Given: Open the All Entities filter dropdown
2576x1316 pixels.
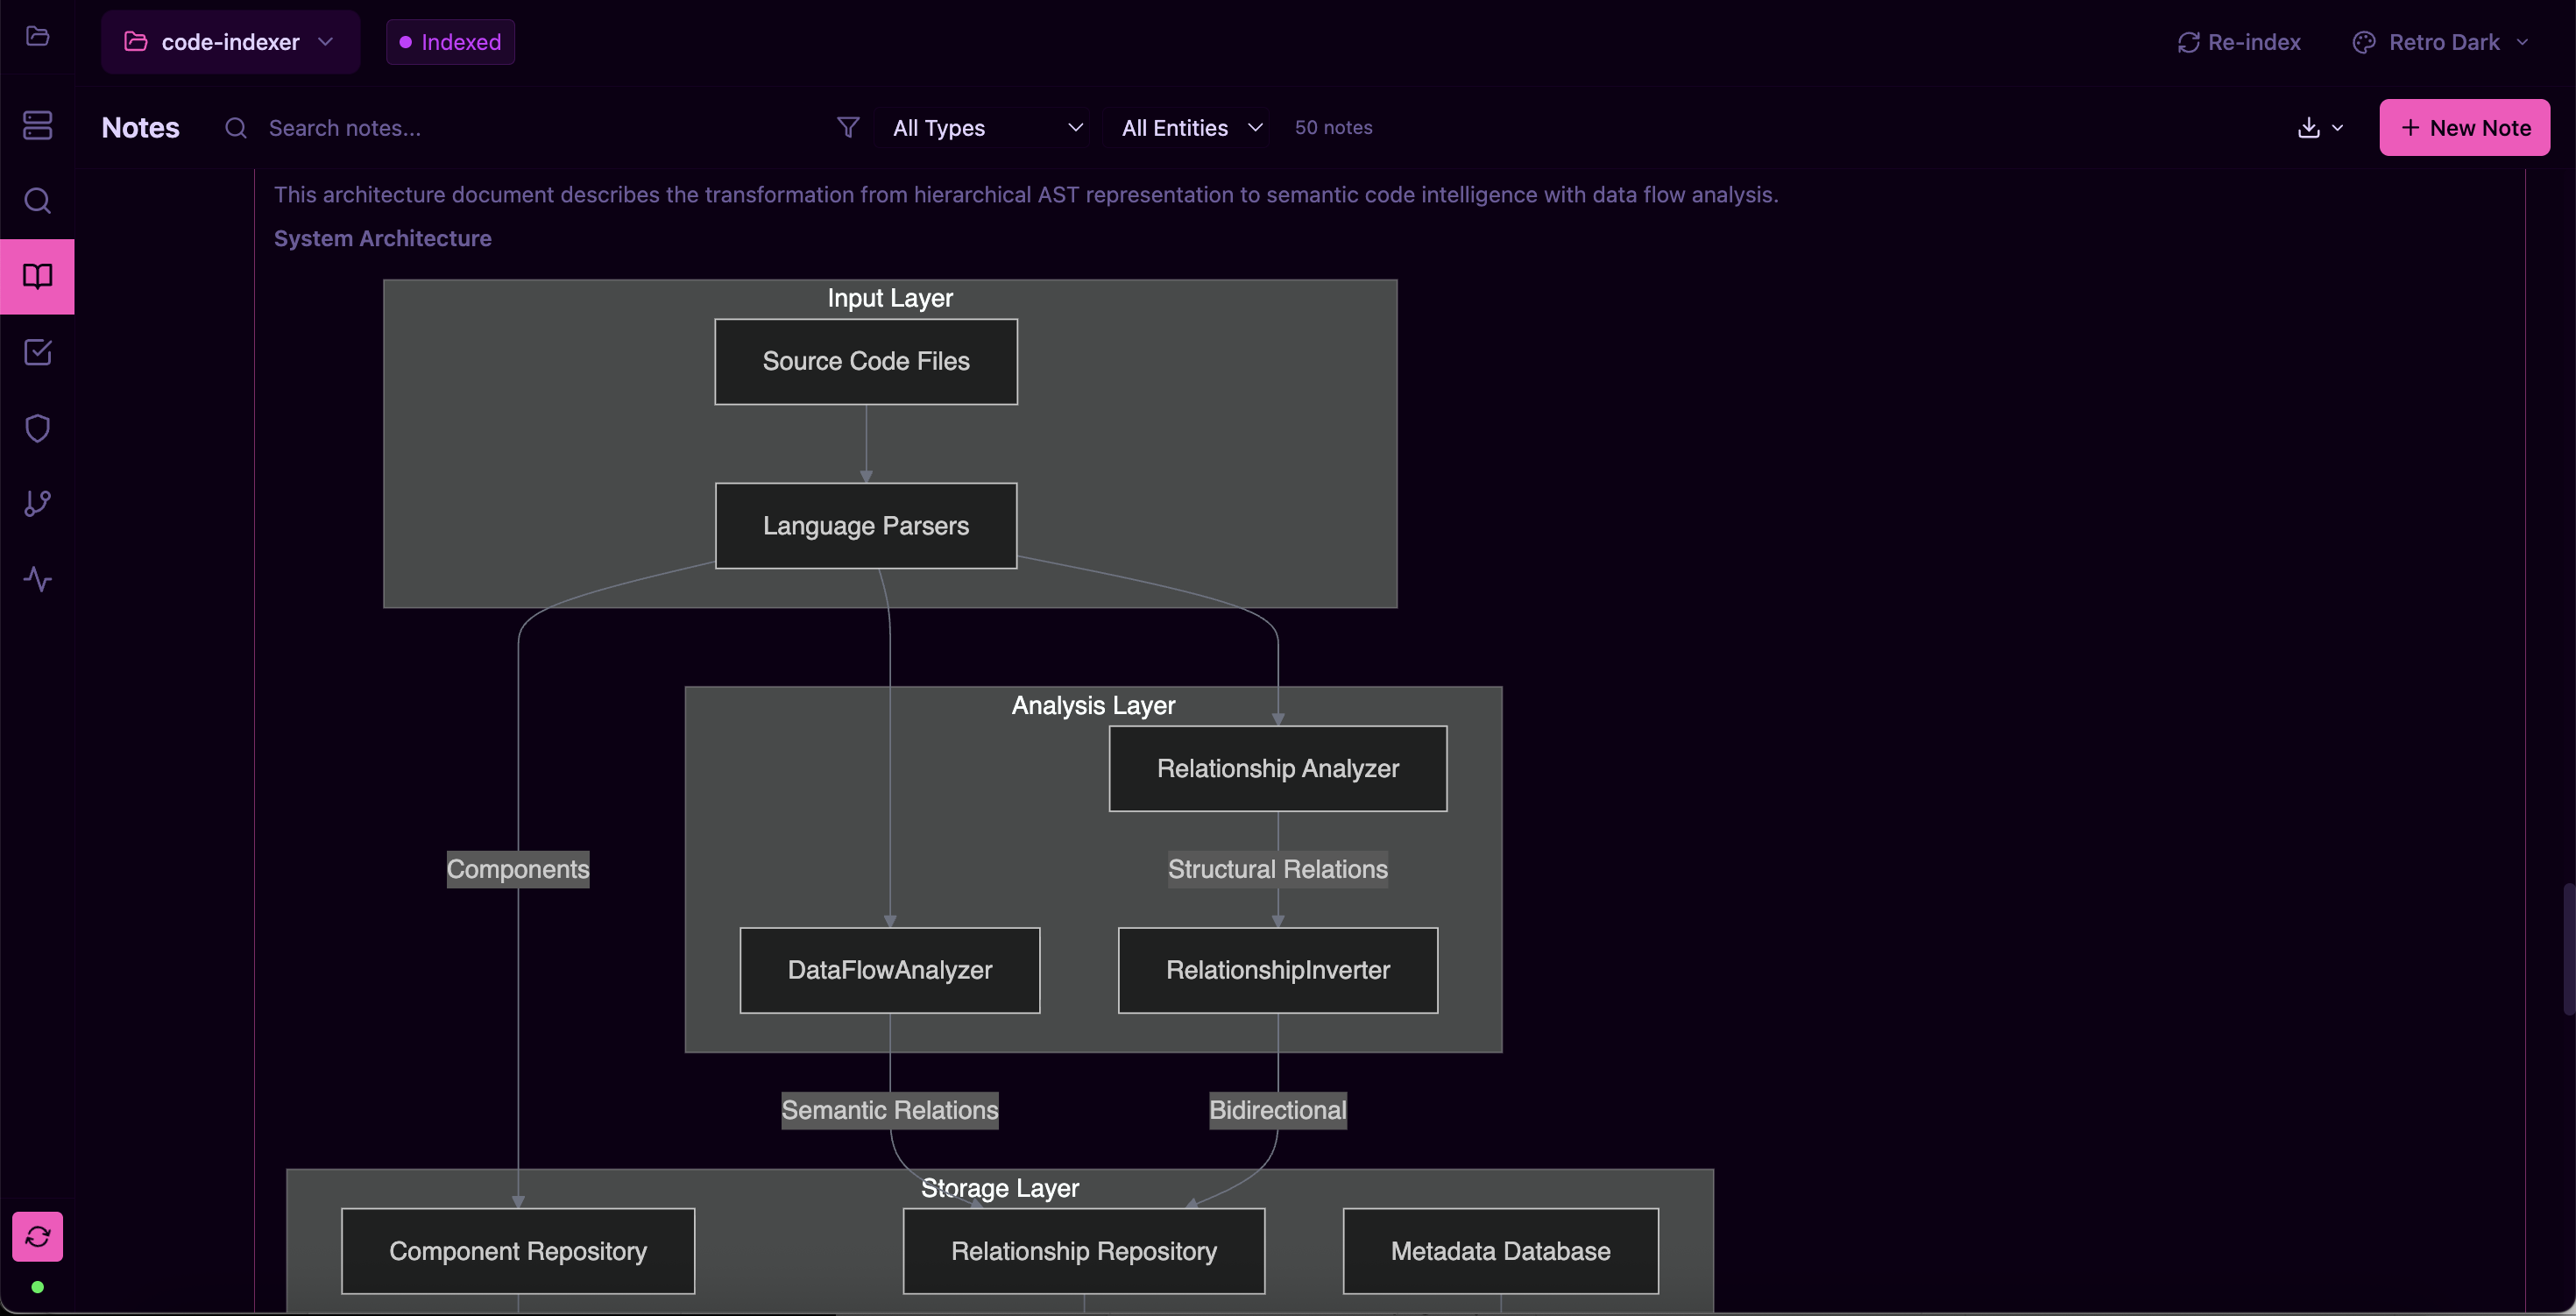Looking at the screenshot, I should click(x=1191, y=128).
